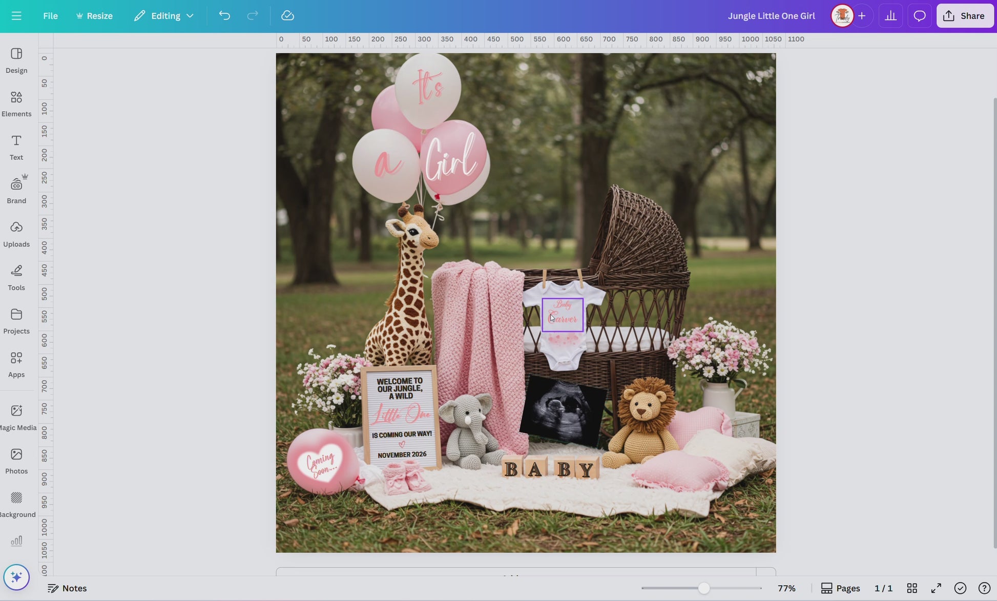Image resolution: width=997 pixels, height=601 pixels.
Task: Open the Notes panel
Action: pyautogui.click(x=67, y=588)
